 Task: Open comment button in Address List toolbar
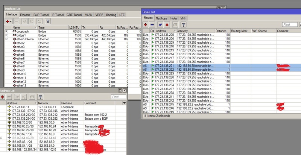[x=32, y=97]
